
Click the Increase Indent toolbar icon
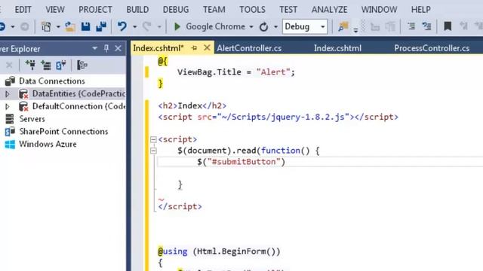(411, 27)
